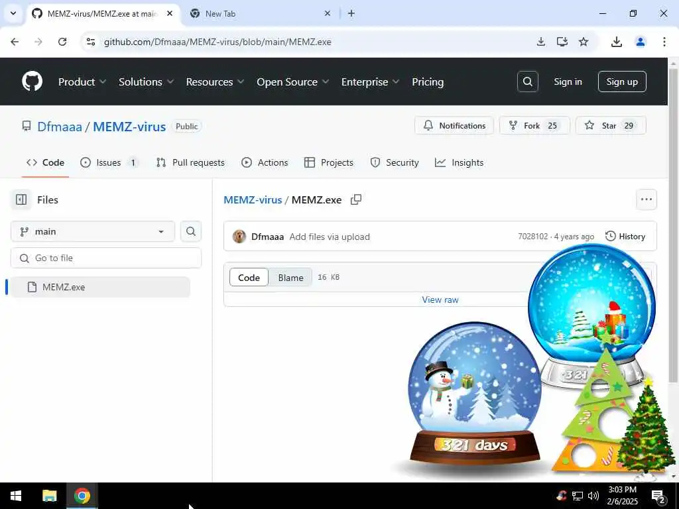
Task: Open the Windows Start menu
Action: (16, 496)
